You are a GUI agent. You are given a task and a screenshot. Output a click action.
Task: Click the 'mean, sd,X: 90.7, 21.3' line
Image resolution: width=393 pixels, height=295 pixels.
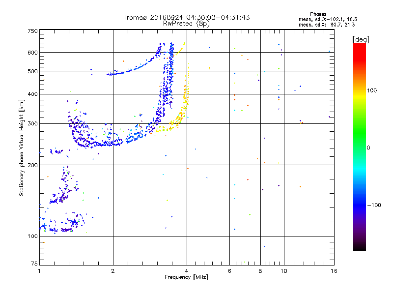pyautogui.click(x=327, y=25)
